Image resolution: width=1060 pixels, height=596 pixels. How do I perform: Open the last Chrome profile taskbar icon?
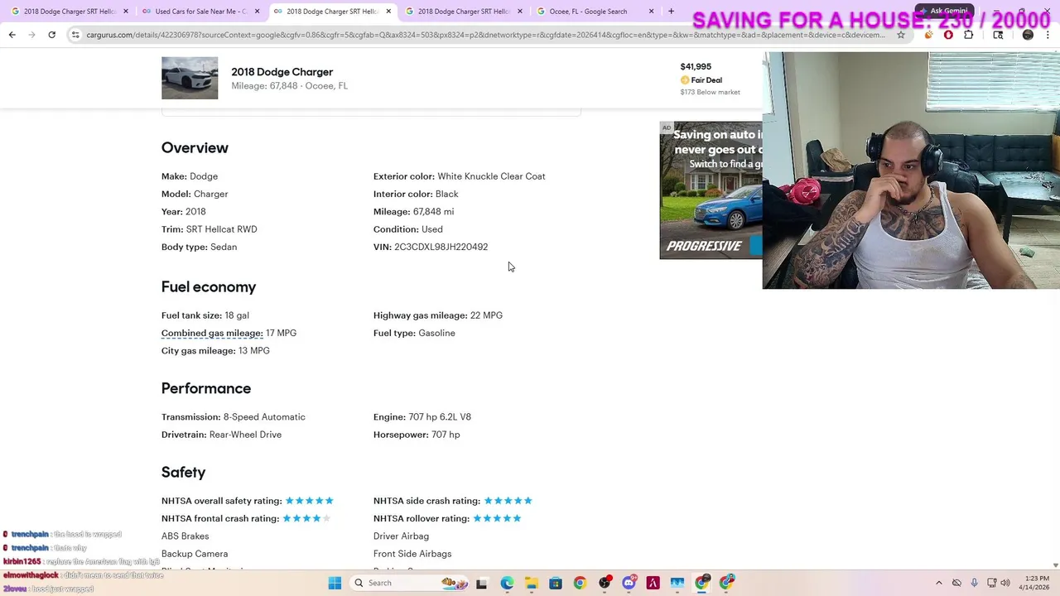(726, 583)
